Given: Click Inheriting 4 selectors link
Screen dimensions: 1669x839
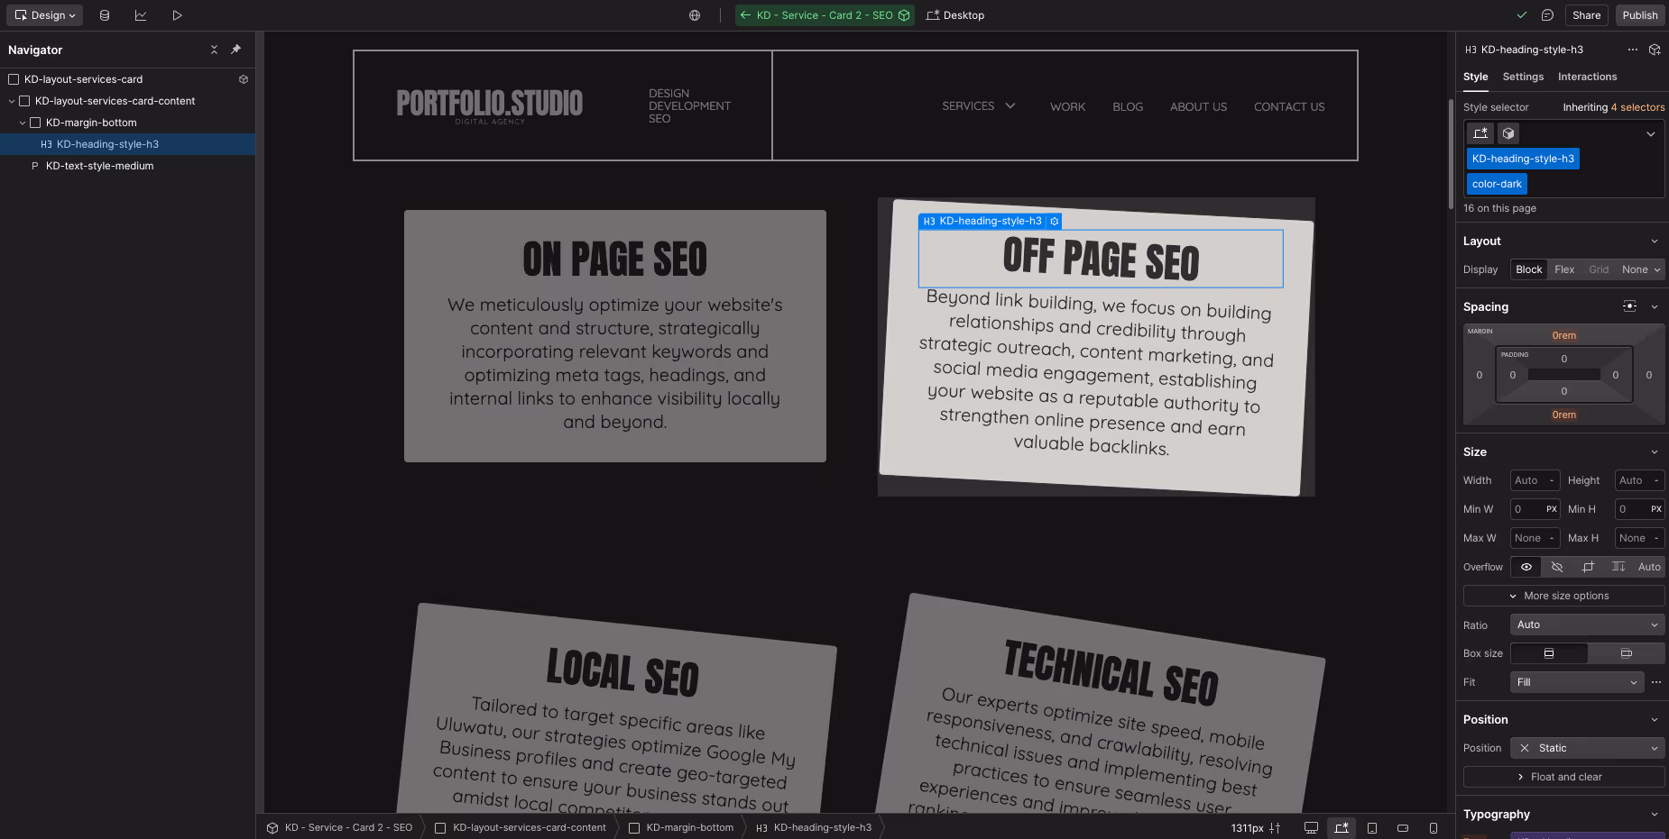Looking at the screenshot, I should click(x=1614, y=107).
